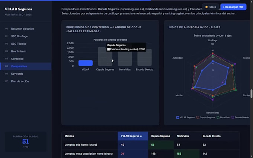
Task: Click the Rendimiento axis label on radar chart
Action: [213, 113]
